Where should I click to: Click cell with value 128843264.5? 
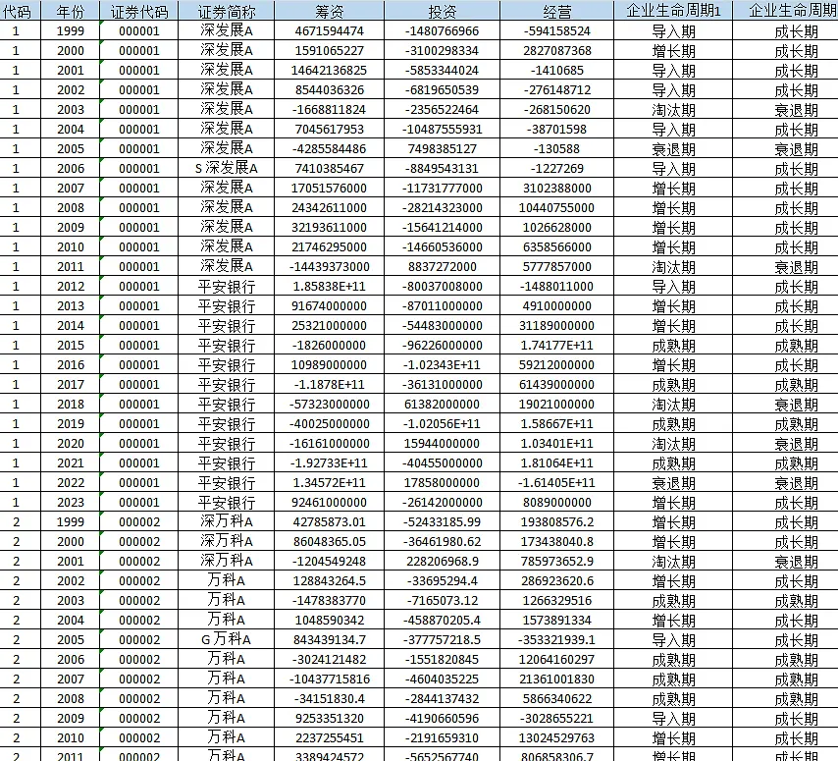point(330,580)
